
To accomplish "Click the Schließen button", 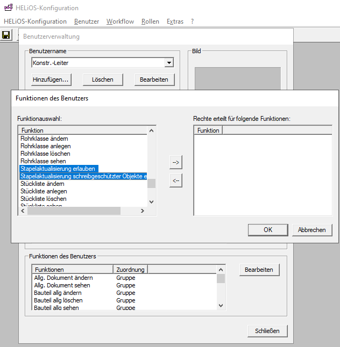I will click(x=267, y=331).
